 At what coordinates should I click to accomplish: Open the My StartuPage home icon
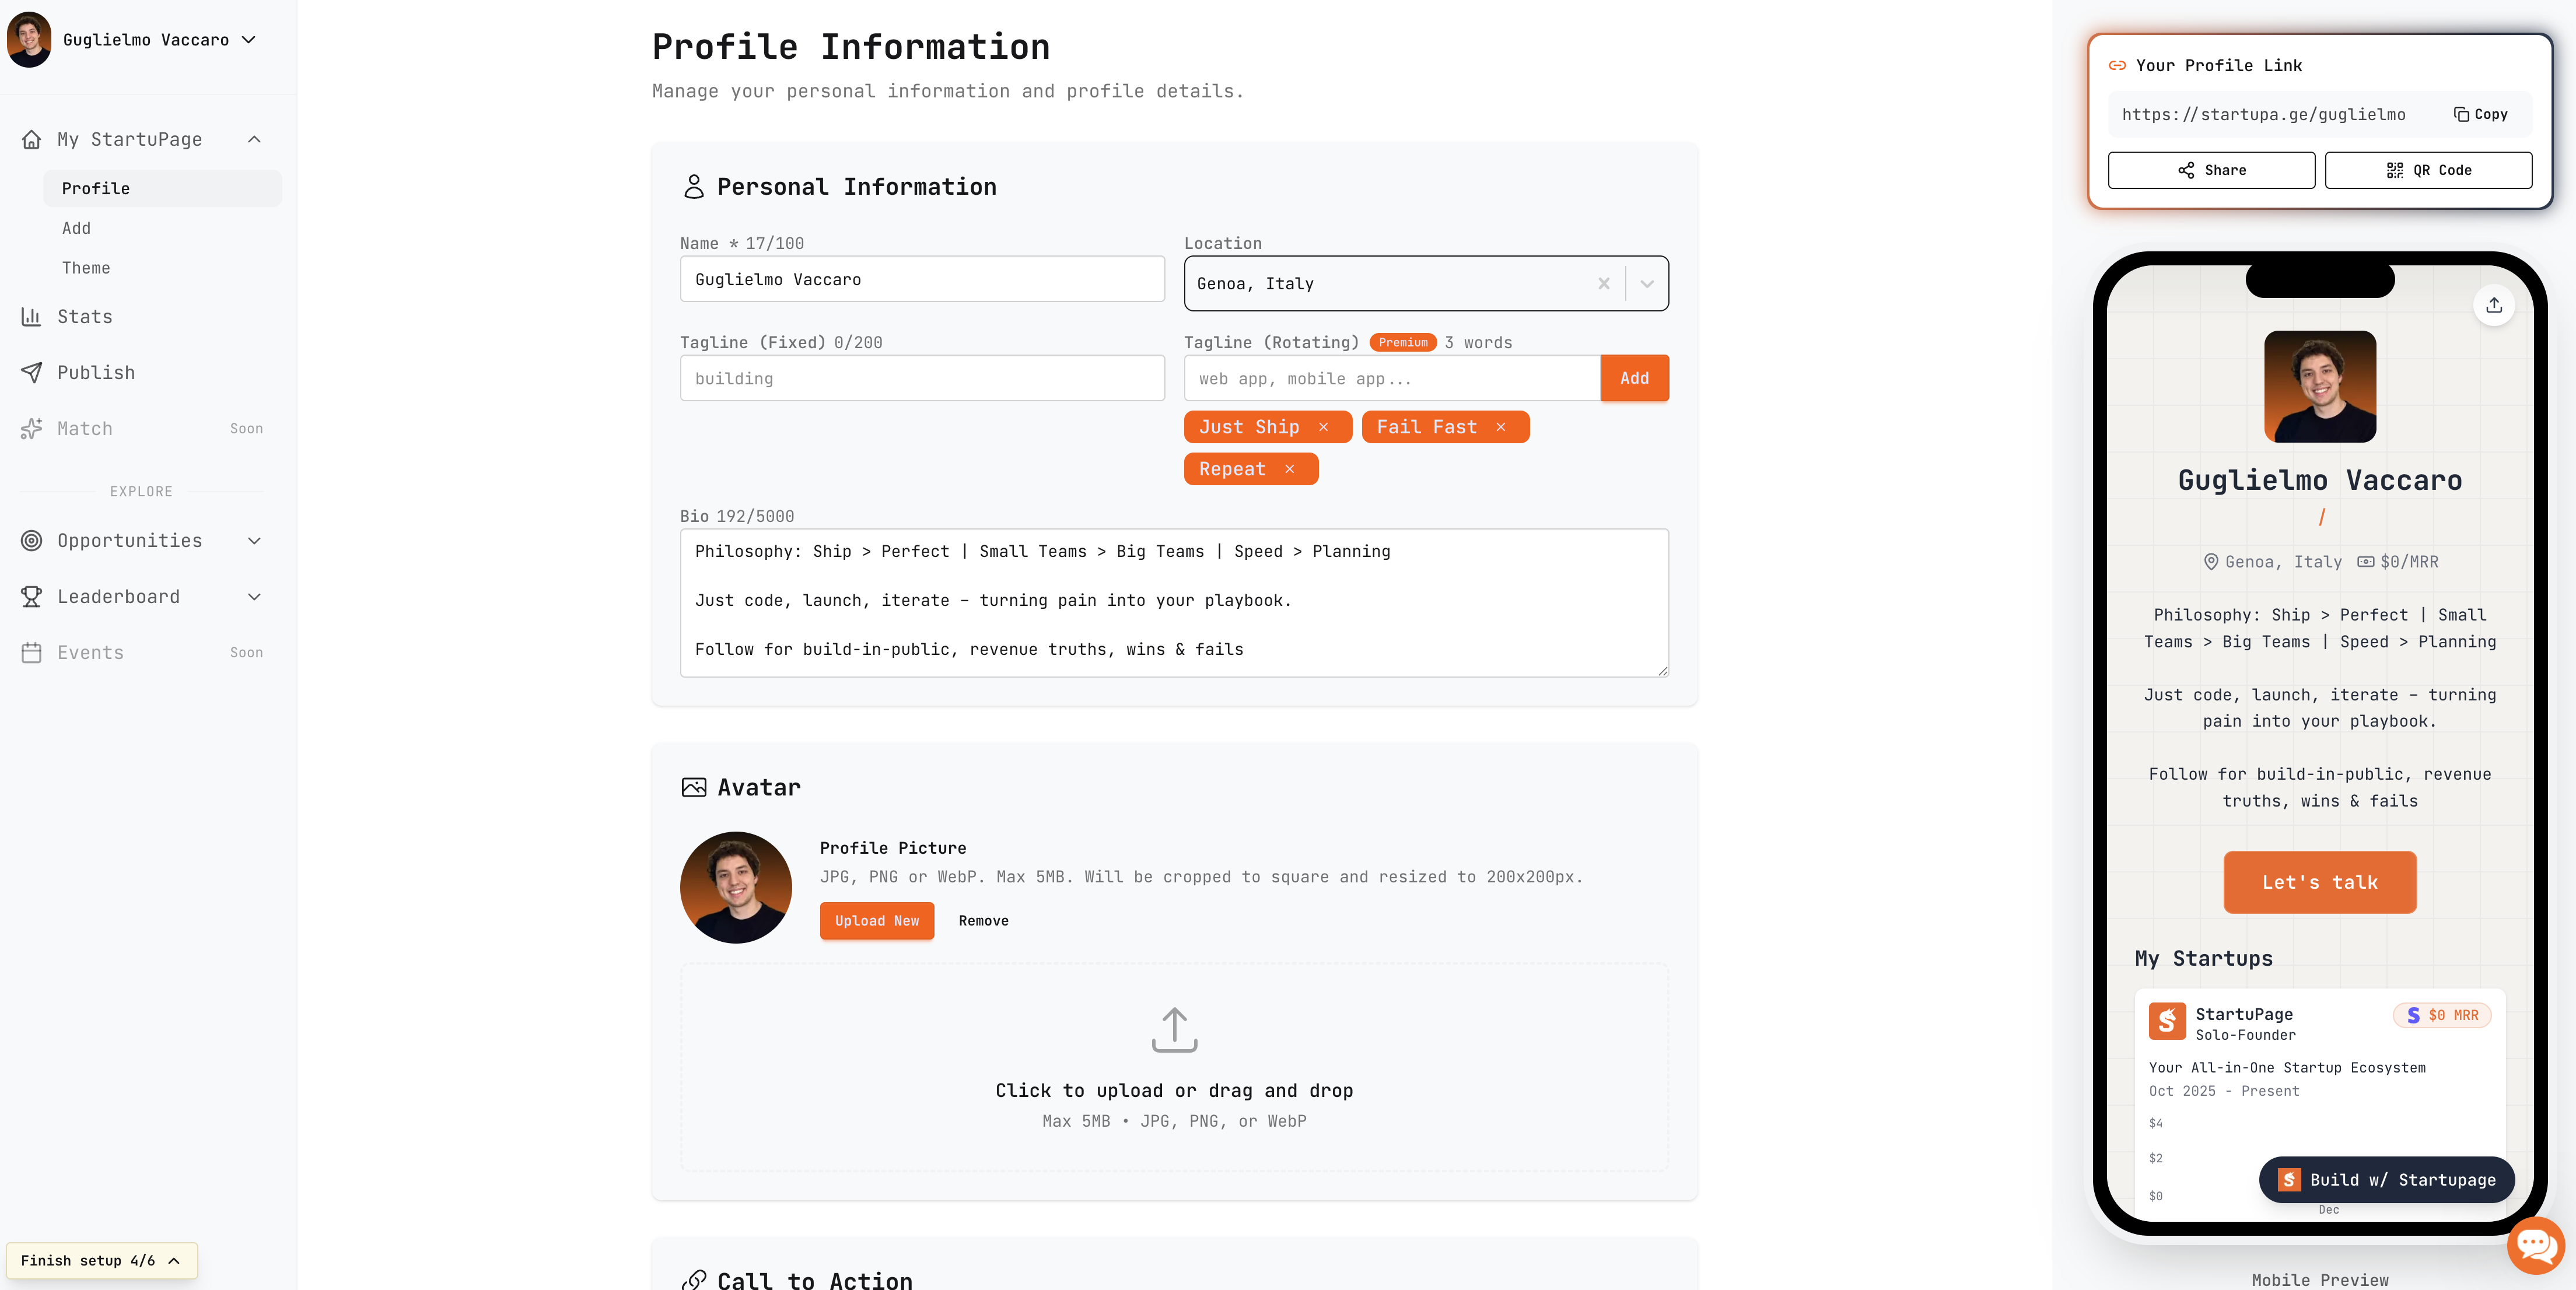[31, 139]
